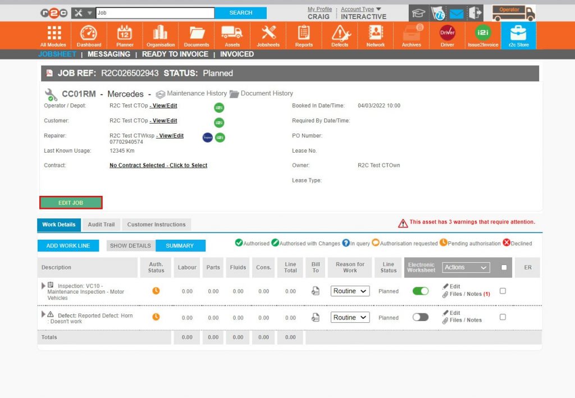Click the Edit Job button
The height and width of the screenshot is (398, 575).
click(x=71, y=203)
